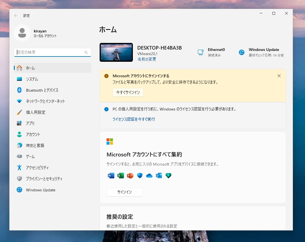The width and height of the screenshot is (305, 242).
Task: Open the ホーム menu item
Action: (53, 68)
